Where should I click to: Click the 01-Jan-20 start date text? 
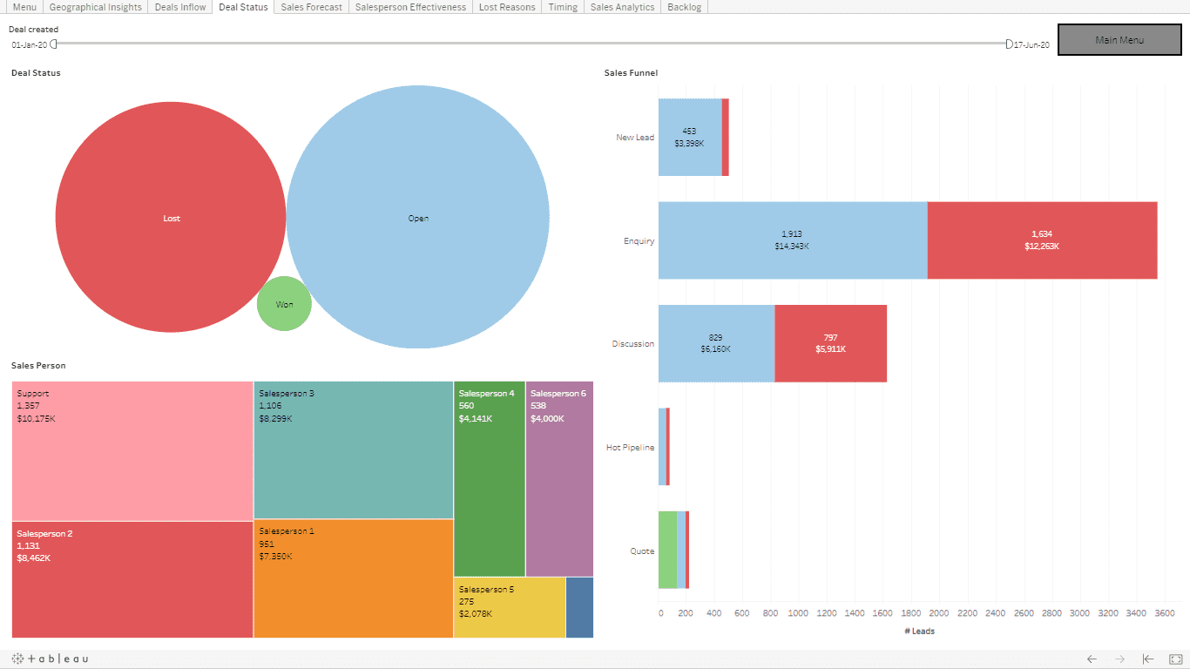(29, 44)
